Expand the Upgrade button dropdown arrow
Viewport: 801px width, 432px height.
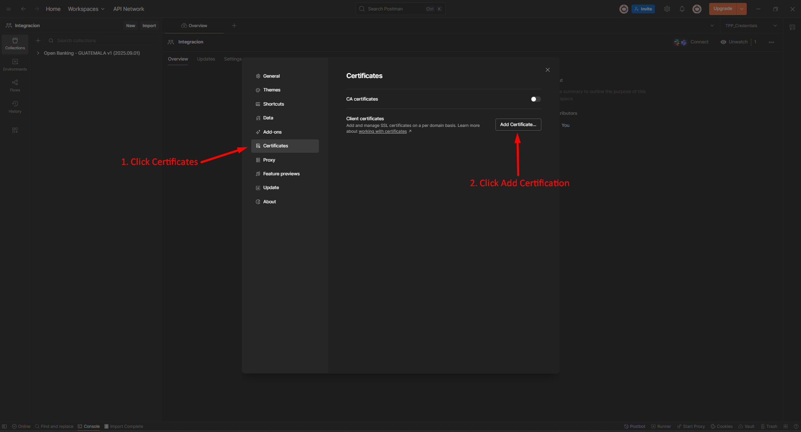[x=742, y=9]
